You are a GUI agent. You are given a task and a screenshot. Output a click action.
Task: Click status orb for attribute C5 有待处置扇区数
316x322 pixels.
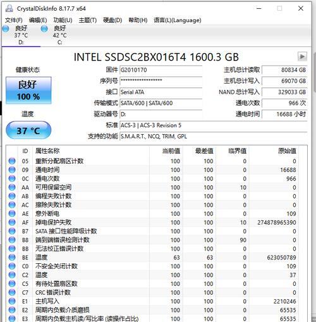[12, 283]
